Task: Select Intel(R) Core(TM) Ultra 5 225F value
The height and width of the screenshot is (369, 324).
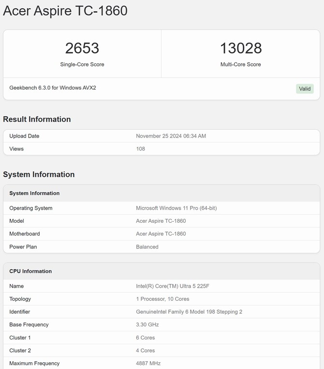Action: [x=173, y=286]
